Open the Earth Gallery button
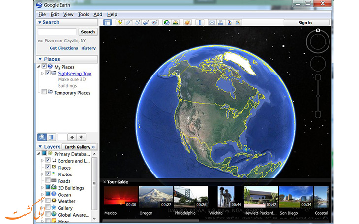The image size is (359, 224). tap(79, 147)
